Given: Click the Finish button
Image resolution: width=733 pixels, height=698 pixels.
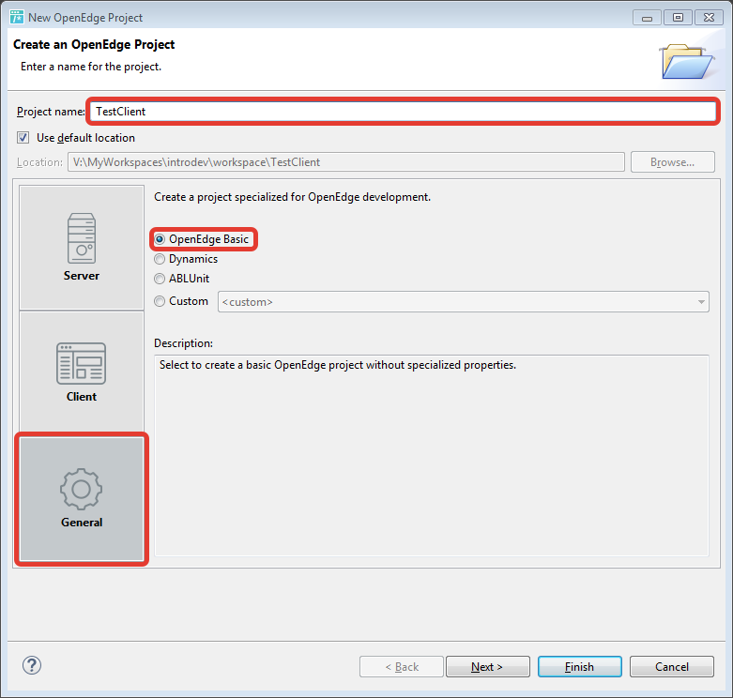Looking at the screenshot, I should pos(580,667).
